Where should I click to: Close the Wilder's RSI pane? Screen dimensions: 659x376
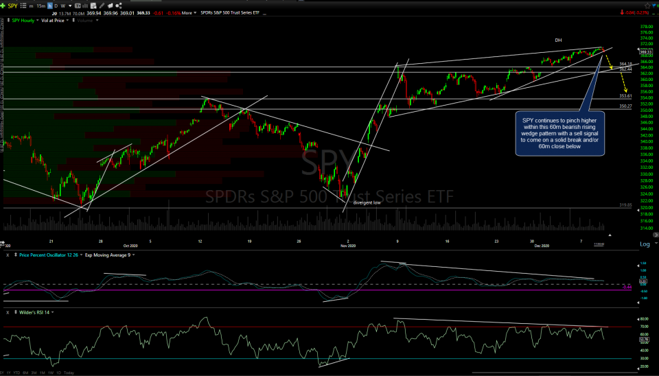coord(8,312)
